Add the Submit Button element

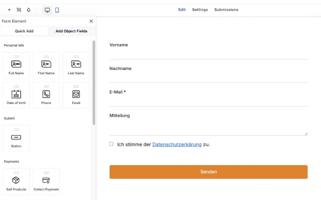(x=16, y=139)
